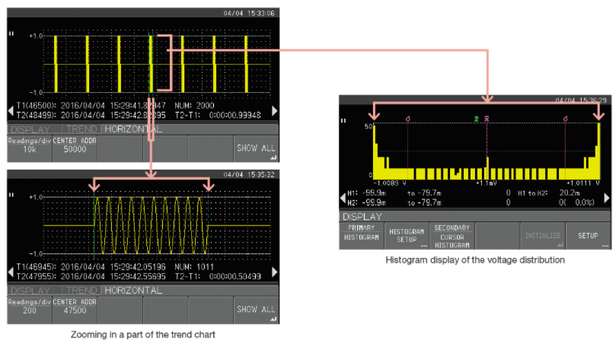Select the x-bar mean marker on histogram
This screenshot has height=347, width=616.
(x=487, y=119)
